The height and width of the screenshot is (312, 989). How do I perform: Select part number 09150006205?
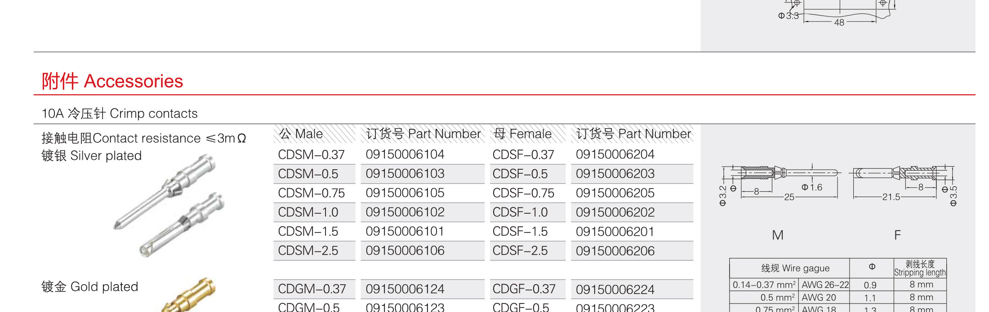point(615,193)
